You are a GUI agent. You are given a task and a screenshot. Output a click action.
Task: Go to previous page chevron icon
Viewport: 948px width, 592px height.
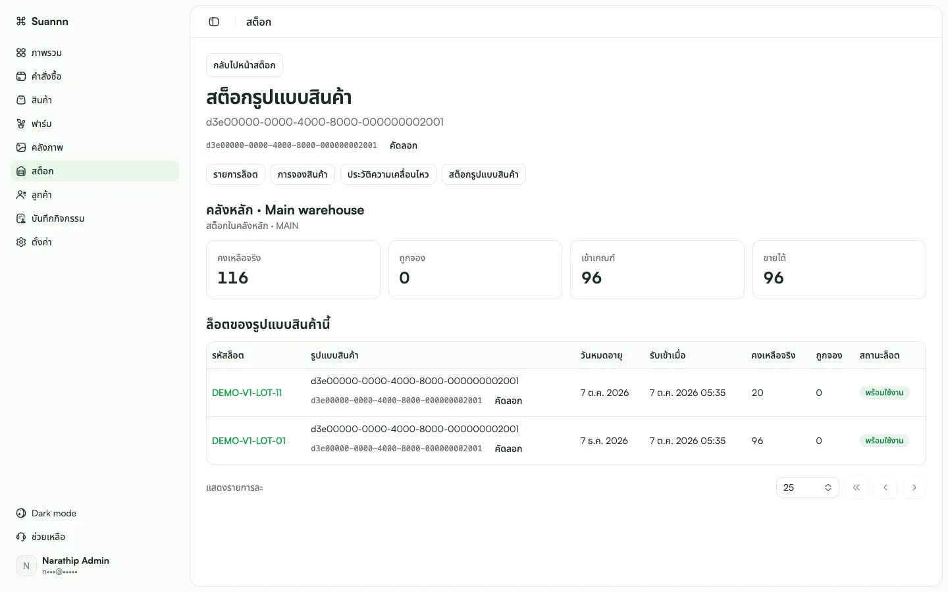click(885, 487)
